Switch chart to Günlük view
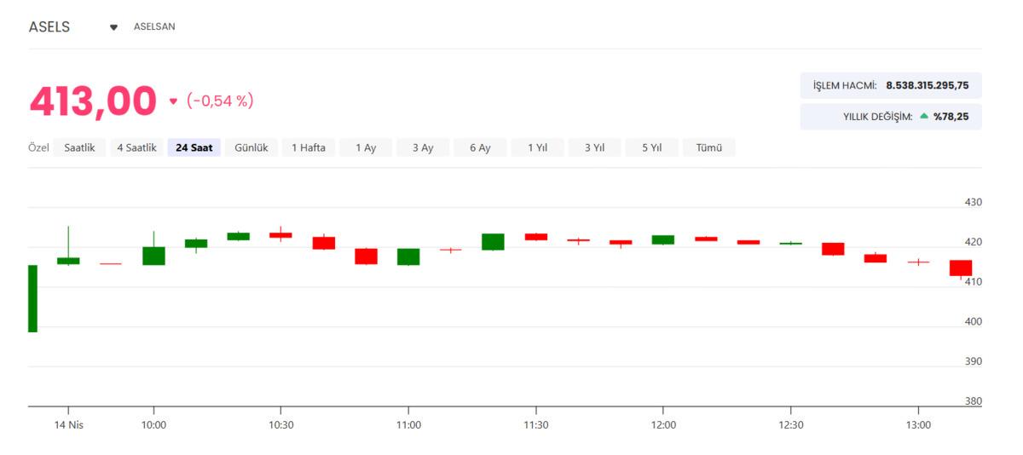The height and width of the screenshot is (455, 1023). click(251, 147)
